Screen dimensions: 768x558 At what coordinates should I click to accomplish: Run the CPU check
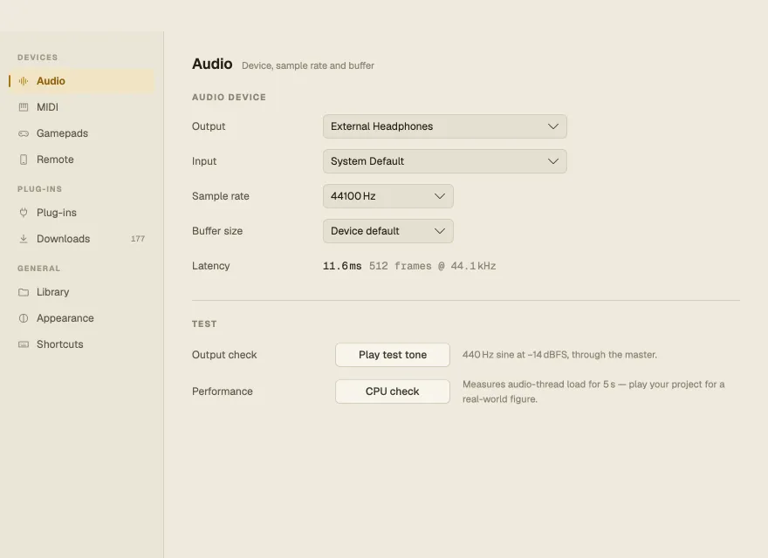[393, 391]
